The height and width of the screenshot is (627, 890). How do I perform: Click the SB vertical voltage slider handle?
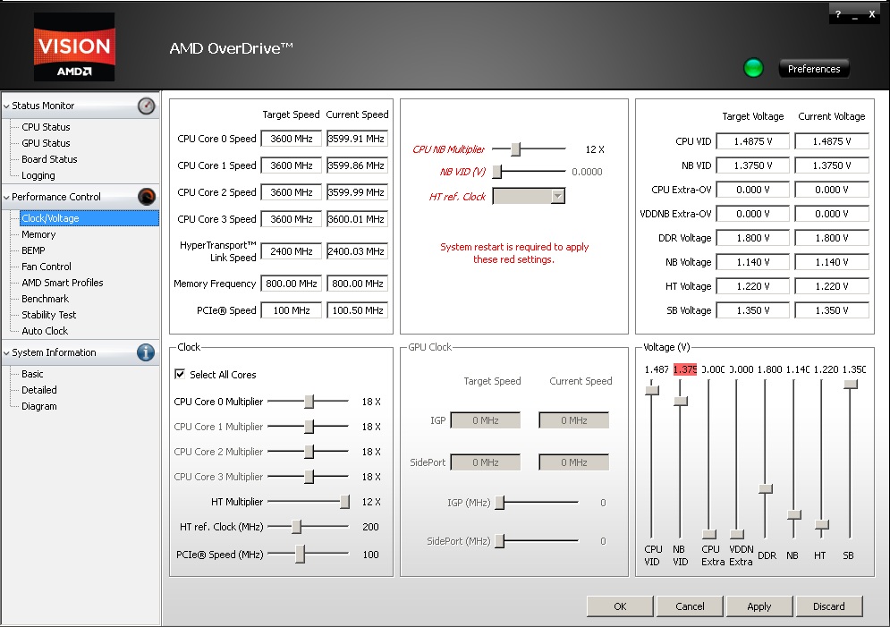pyautogui.click(x=851, y=384)
